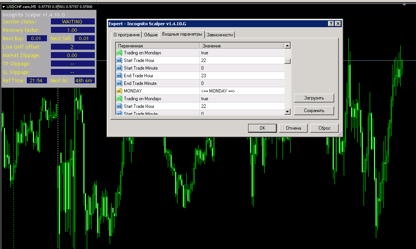The height and width of the screenshot is (249, 416).
Task: Click the integer icon beside Start Trade Minute value 0
Action: tap(119, 68)
